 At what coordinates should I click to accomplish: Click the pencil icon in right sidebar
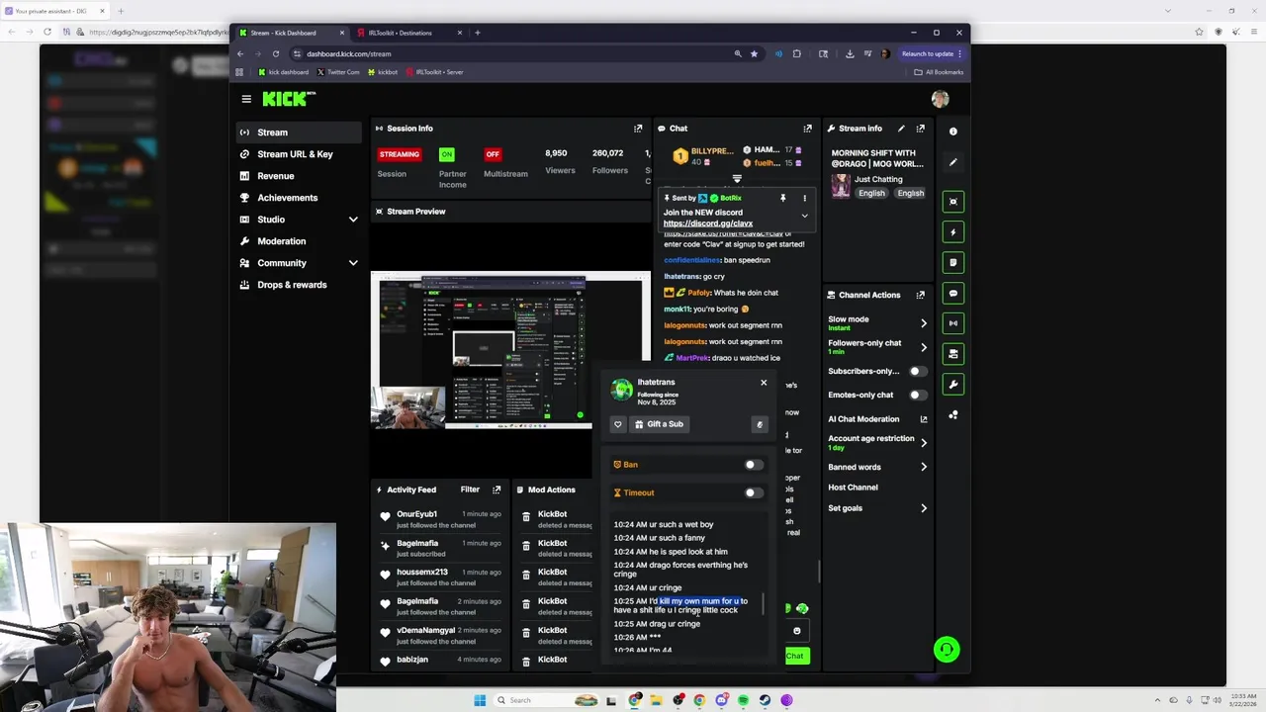pos(953,162)
